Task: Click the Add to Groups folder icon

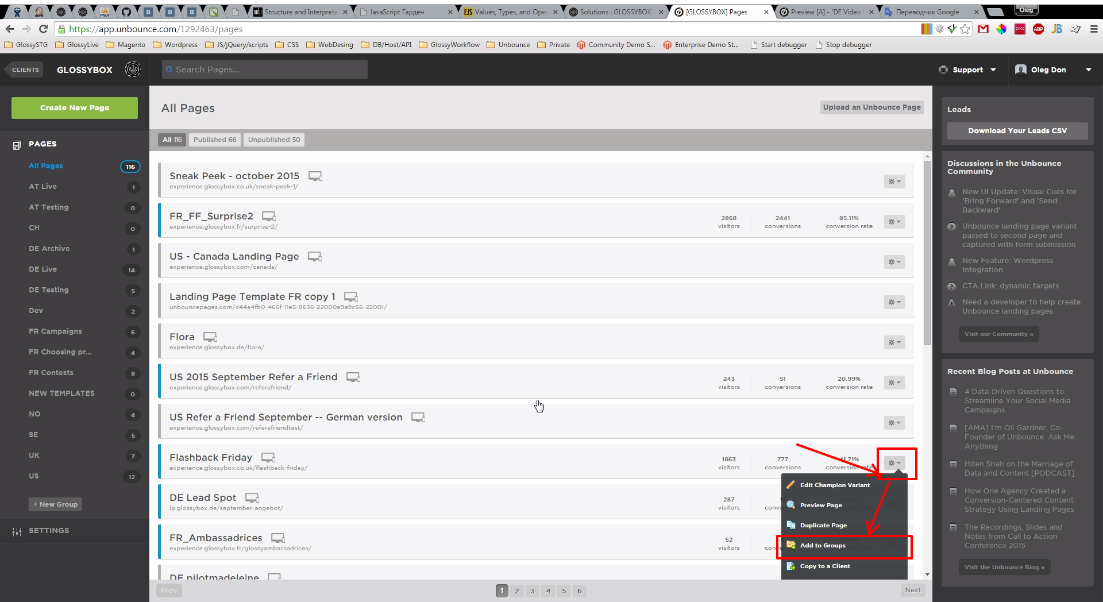Action: pos(790,545)
